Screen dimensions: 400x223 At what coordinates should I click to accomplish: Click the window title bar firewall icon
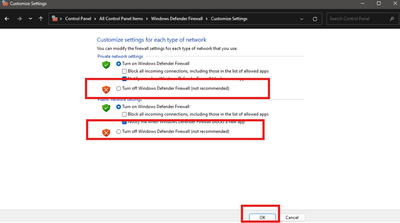coord(5,4)
